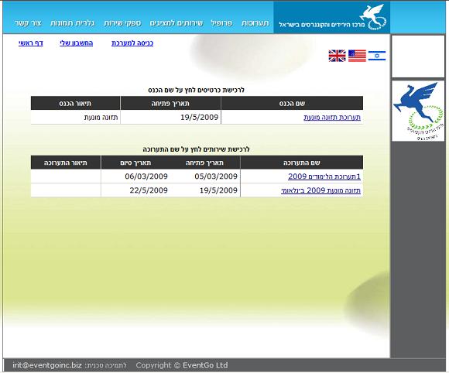Select צור קשר contact menu item
Screen dimensions: 449x373
pos(28,23)
